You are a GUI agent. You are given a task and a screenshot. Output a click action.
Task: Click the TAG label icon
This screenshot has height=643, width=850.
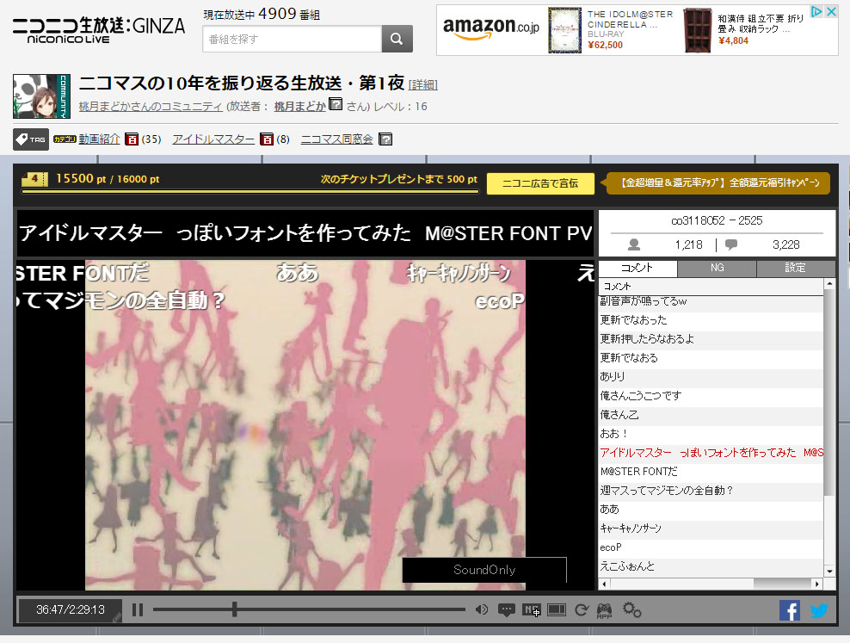coord(31,139)
